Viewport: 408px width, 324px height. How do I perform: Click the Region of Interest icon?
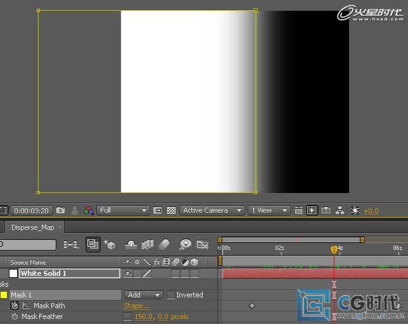(x=157, y=210)
